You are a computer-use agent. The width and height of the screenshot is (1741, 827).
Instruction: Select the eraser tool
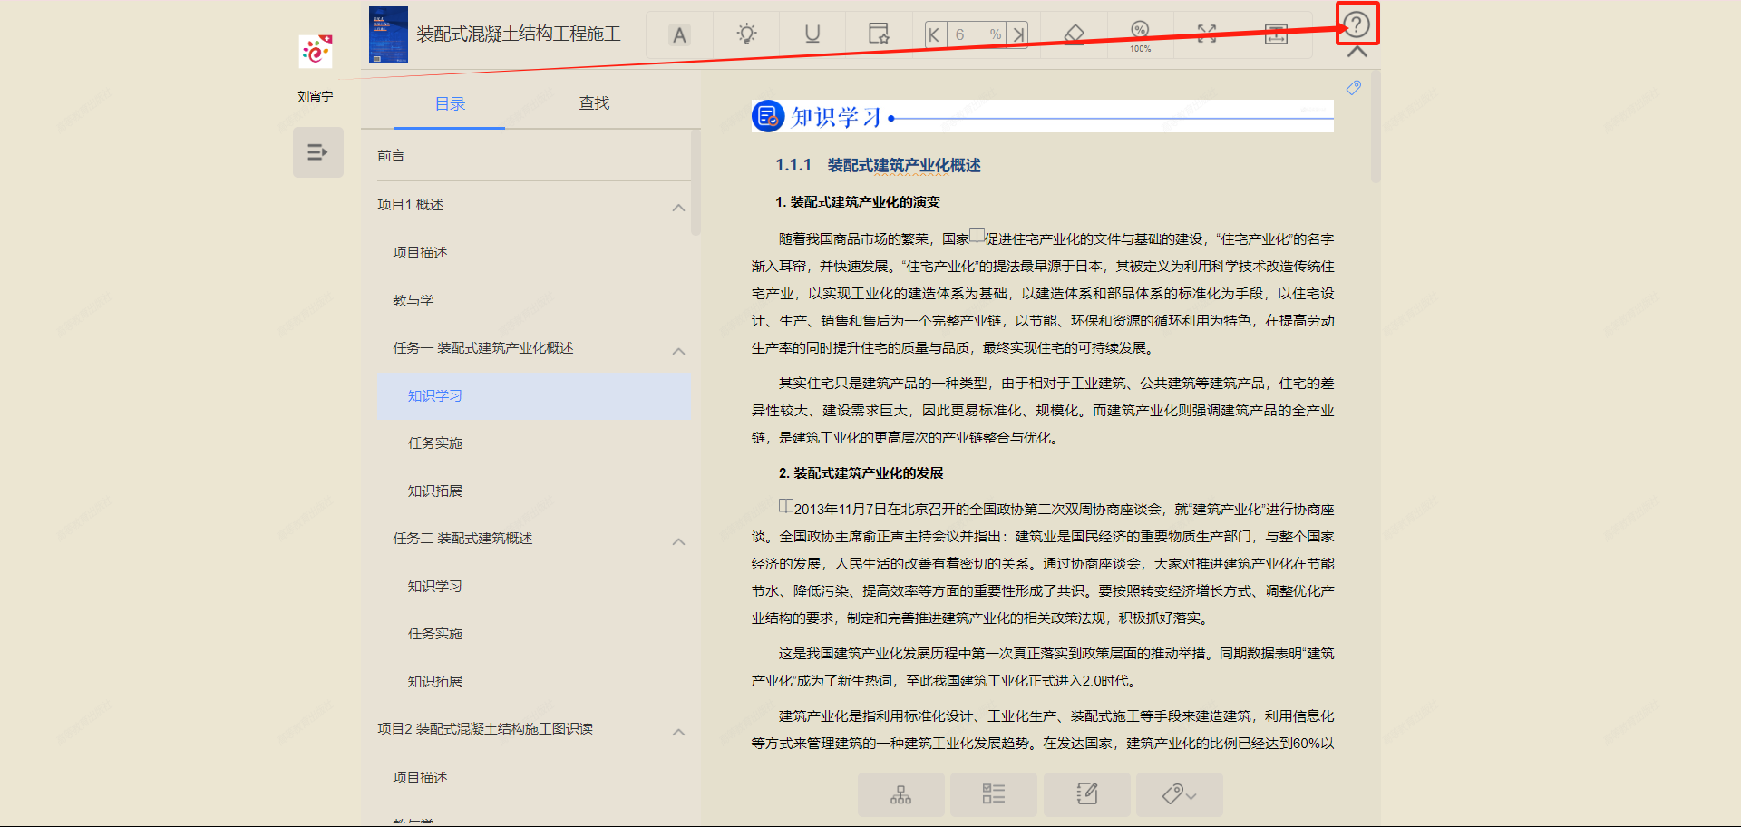click(x=1074, y=34)
